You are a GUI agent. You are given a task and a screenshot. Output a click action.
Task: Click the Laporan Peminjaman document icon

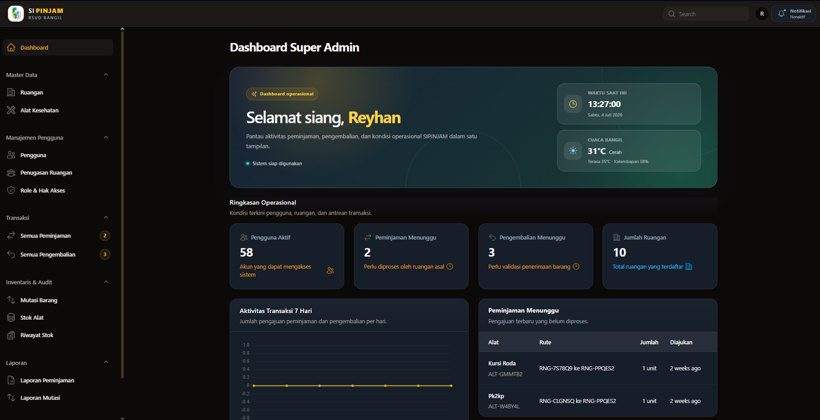click(11, 380)
